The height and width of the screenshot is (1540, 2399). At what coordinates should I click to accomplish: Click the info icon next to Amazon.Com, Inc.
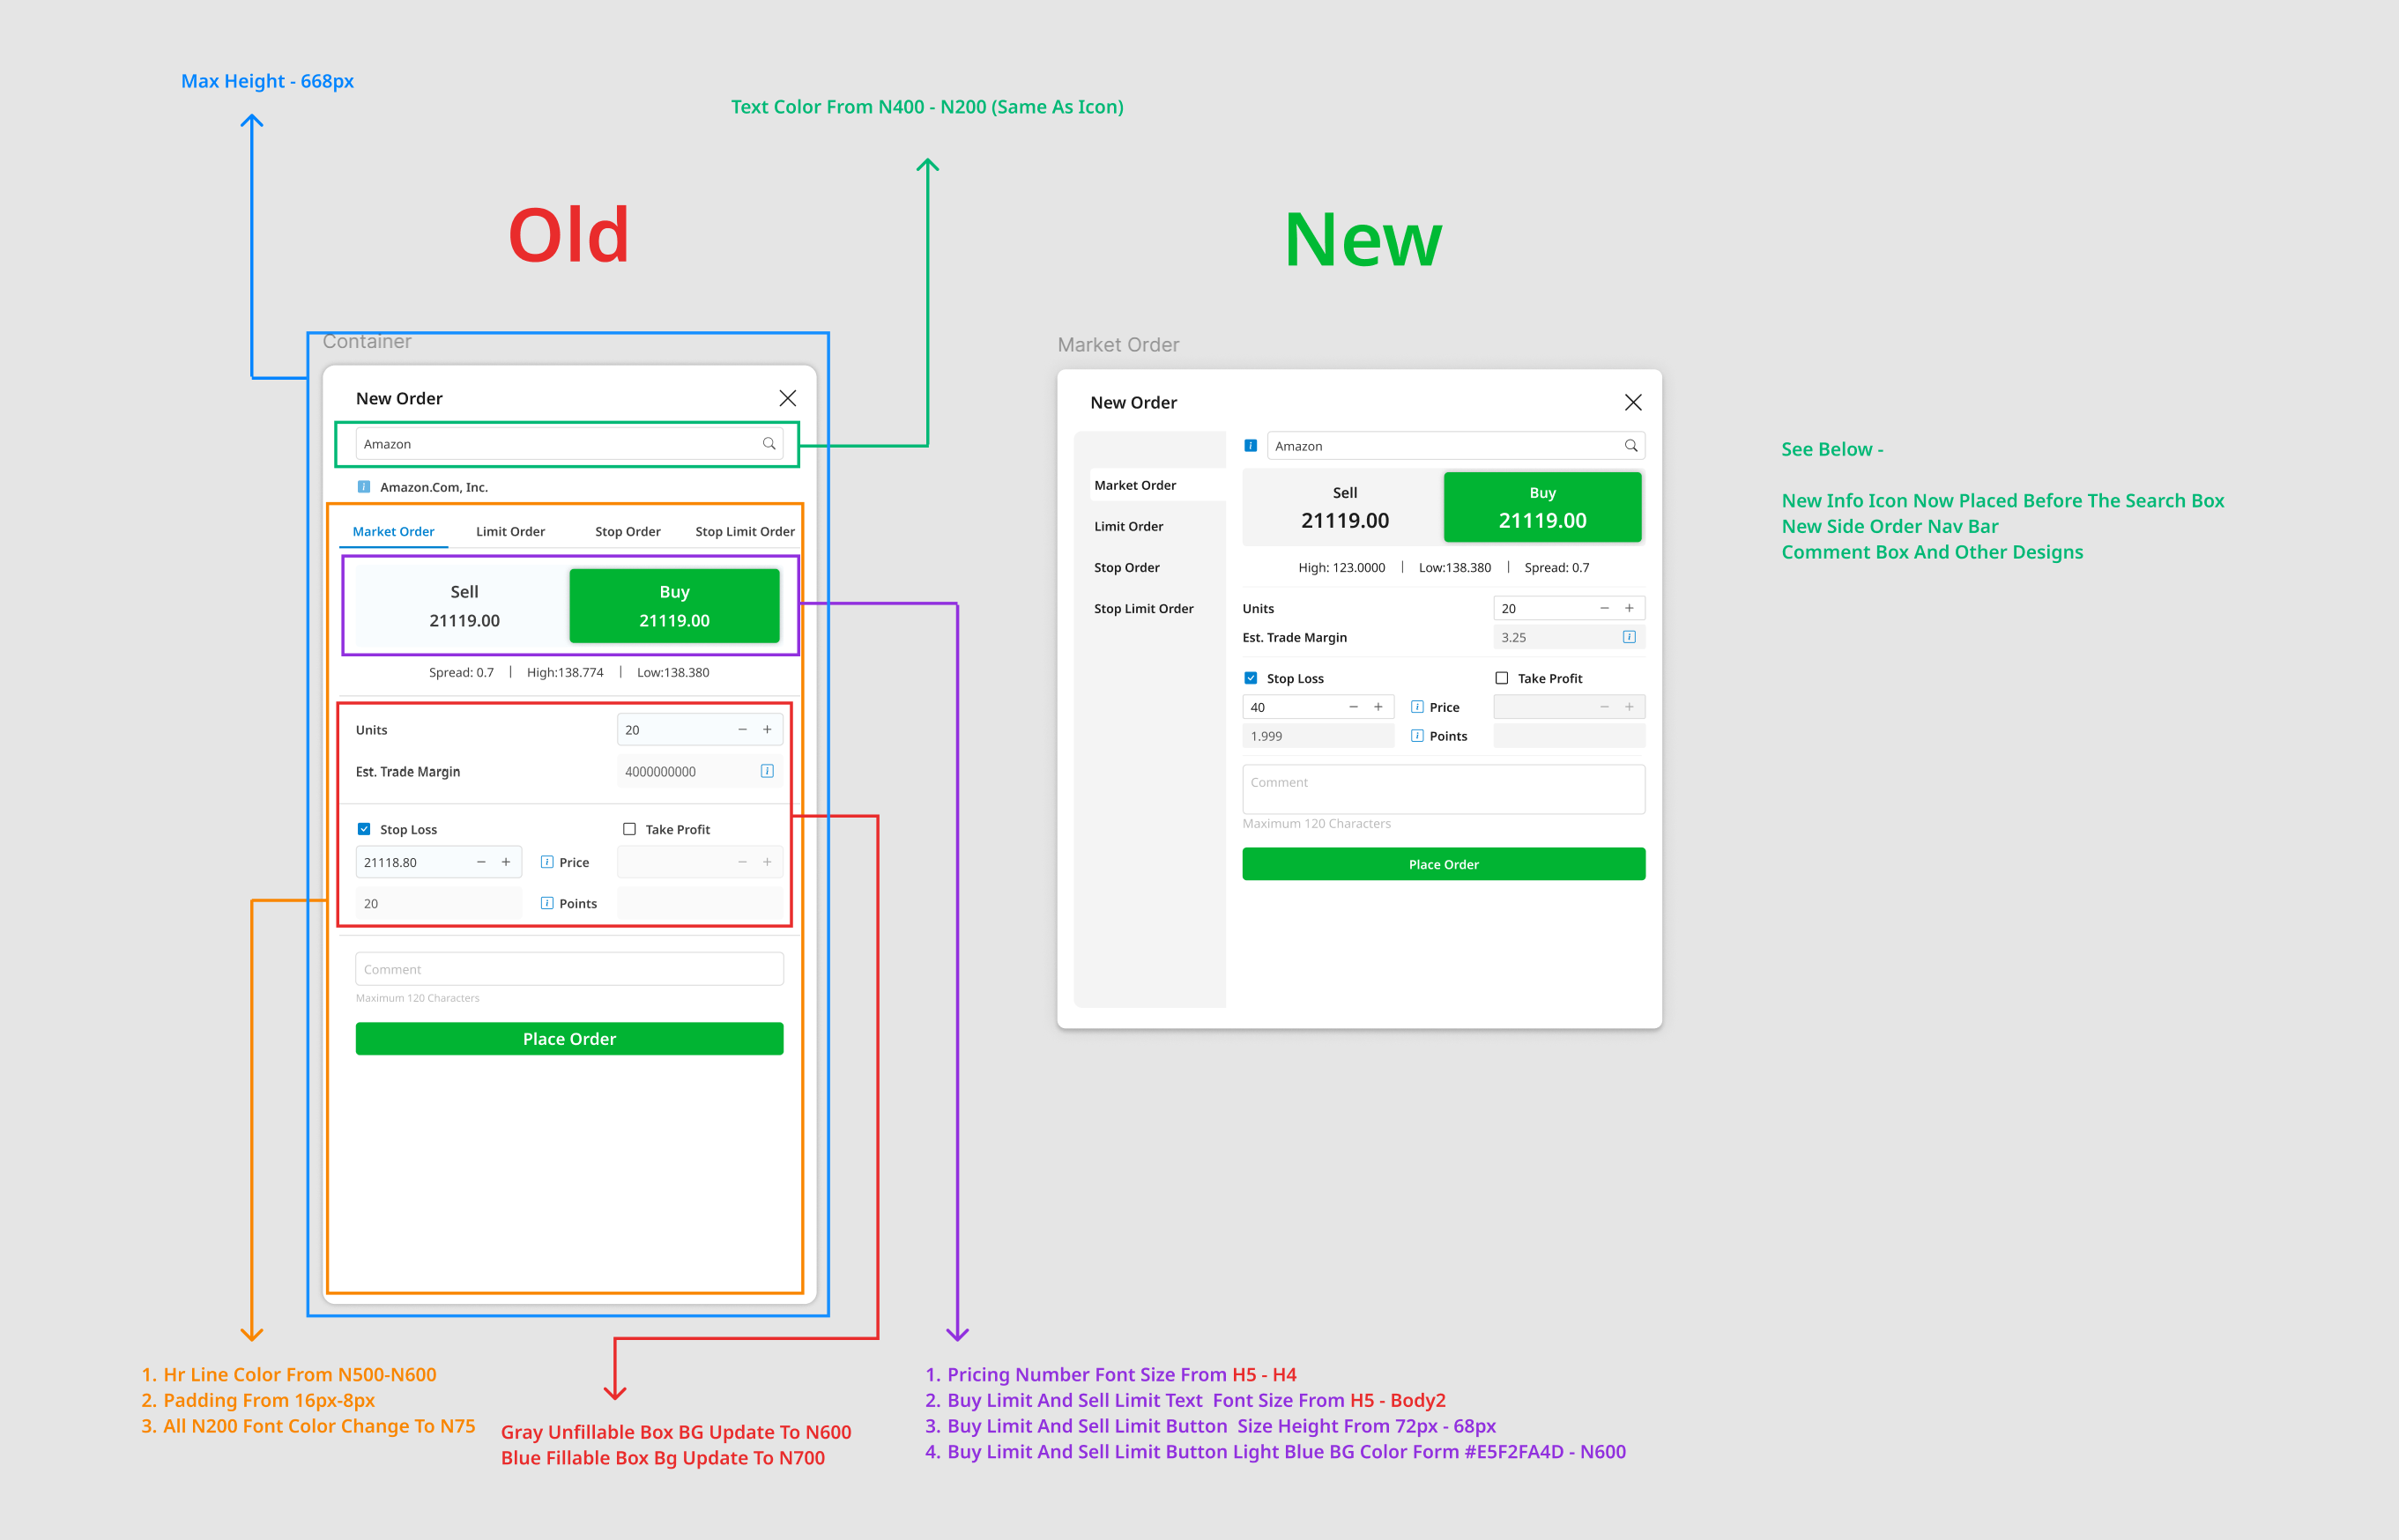(364, 487)
